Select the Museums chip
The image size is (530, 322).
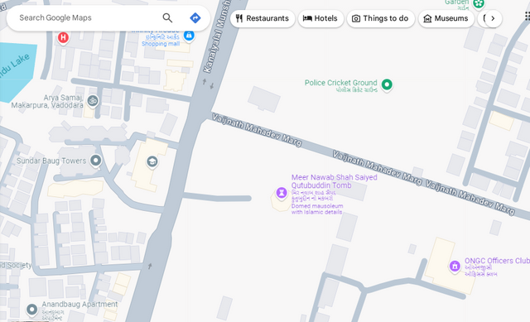pyautogui.click(x=446, y=18)
